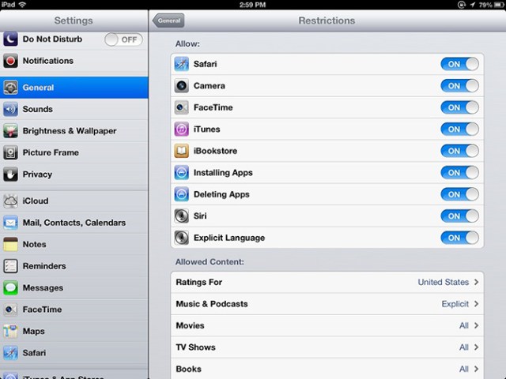The height and width of the screenshot is (379, 506).
Task: Open Books row
Action: tap(327, 369)
